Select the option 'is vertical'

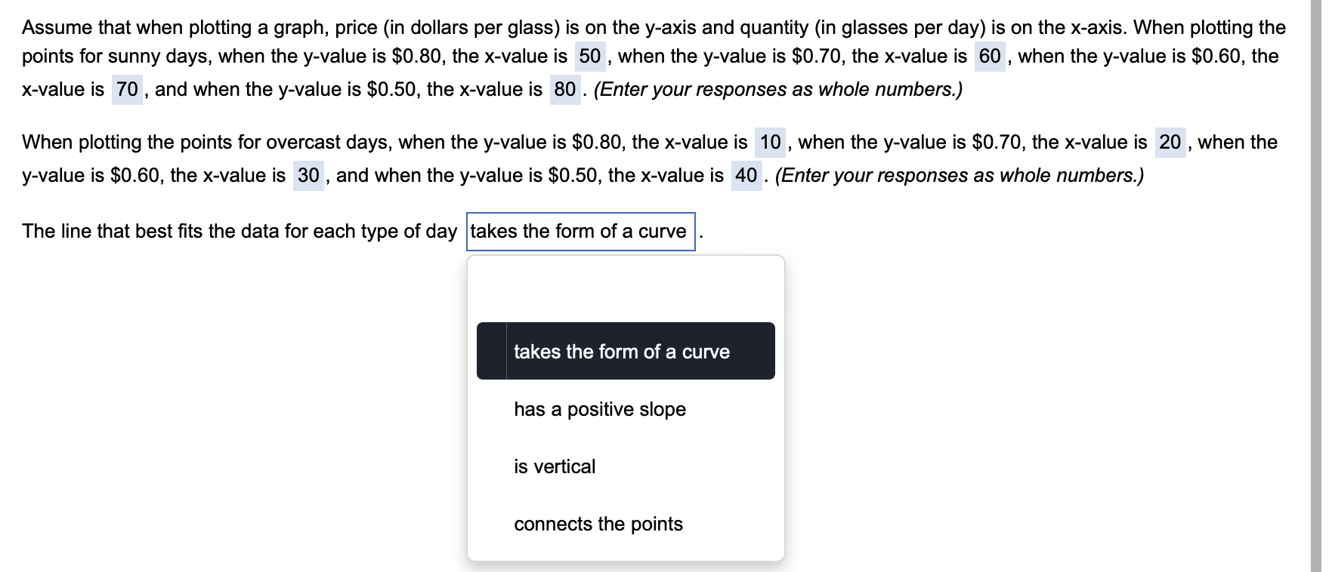pyautogui.click(x=554, y=466)
